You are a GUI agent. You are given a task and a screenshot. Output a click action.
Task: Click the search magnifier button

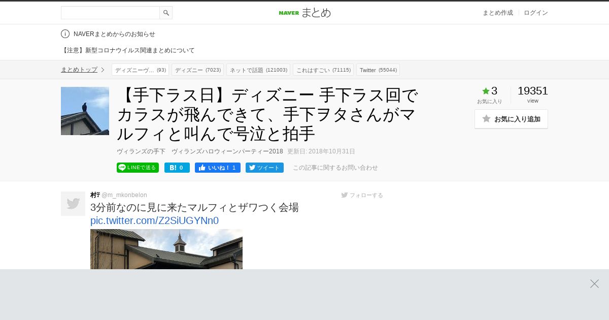(166, 13)
